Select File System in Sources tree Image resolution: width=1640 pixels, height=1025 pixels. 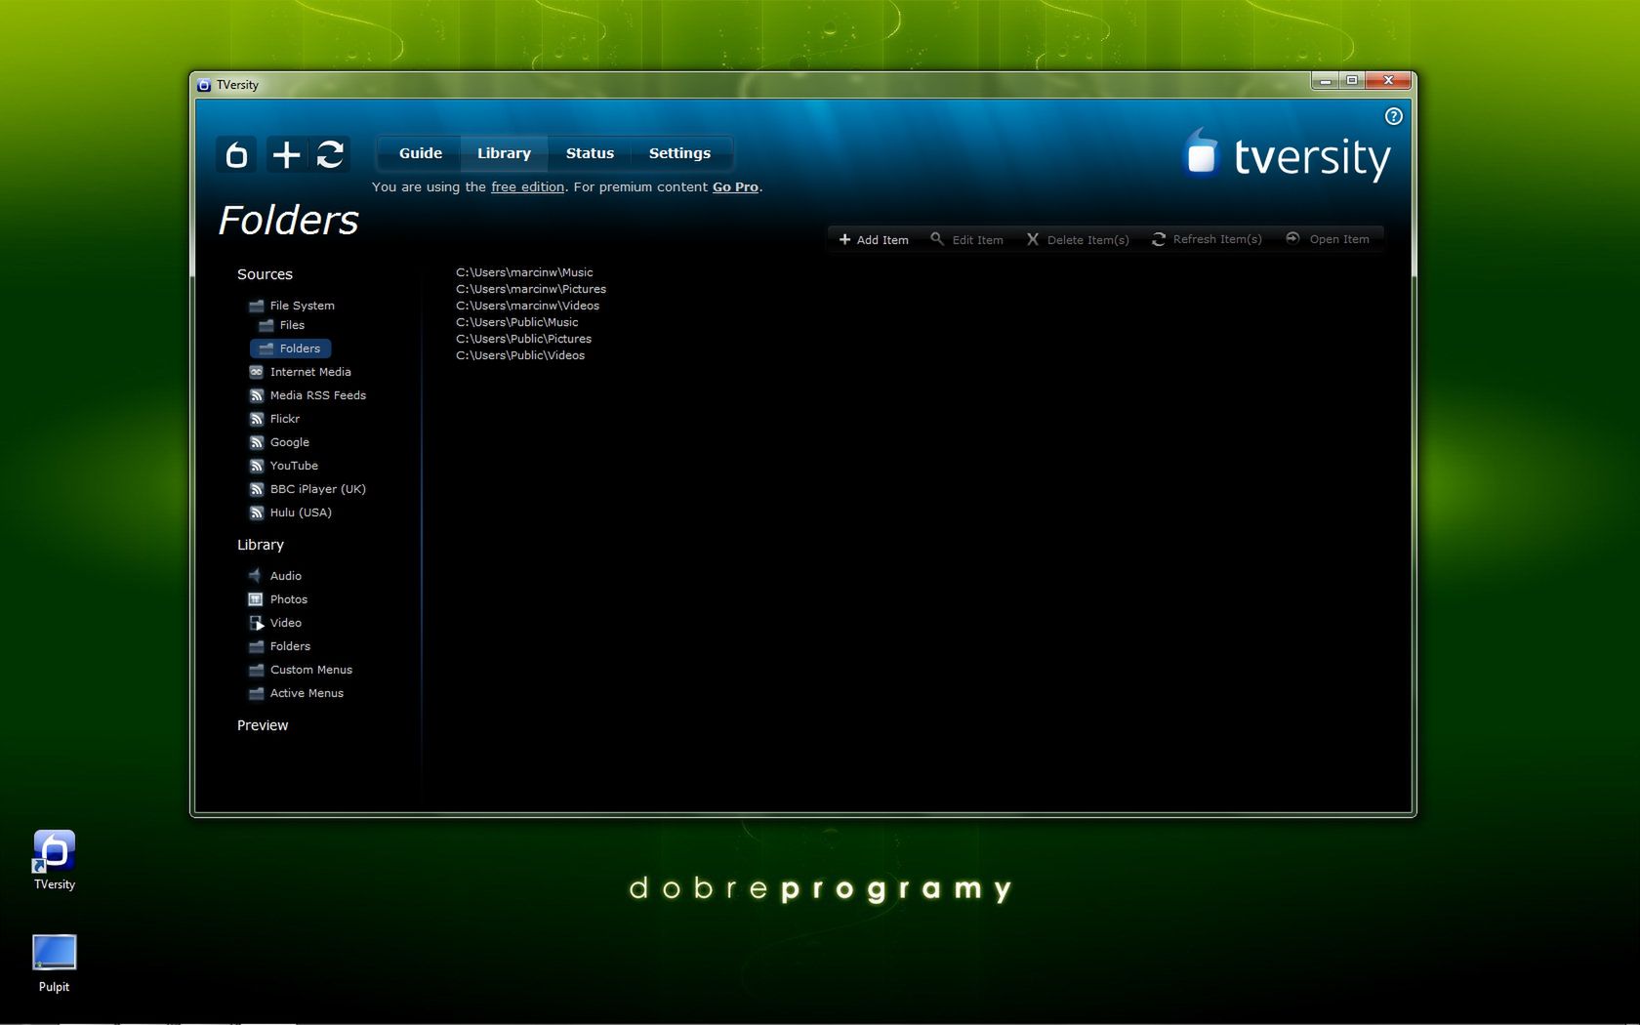[302, 306]
